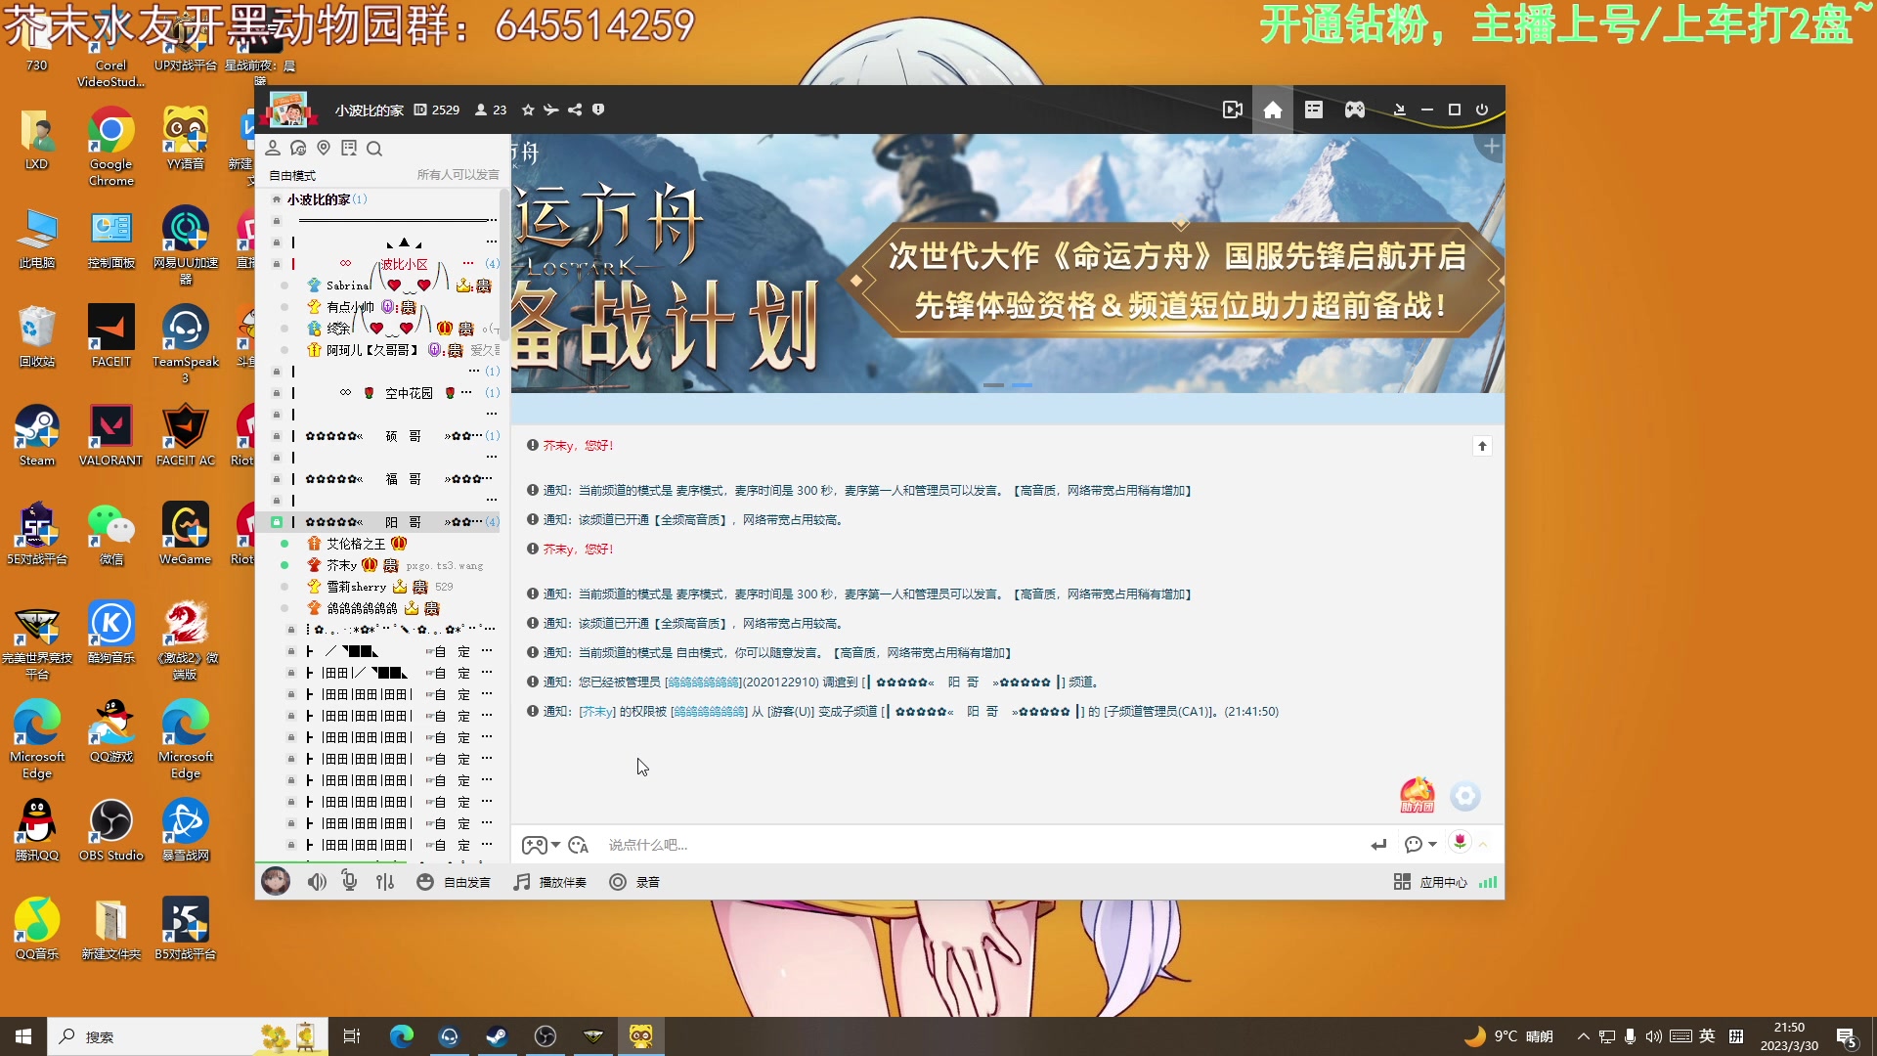Image resolution: width=1877 pixels, height=1056 pixels.
Task: Open the member list person icon
Action: [273, 148]
